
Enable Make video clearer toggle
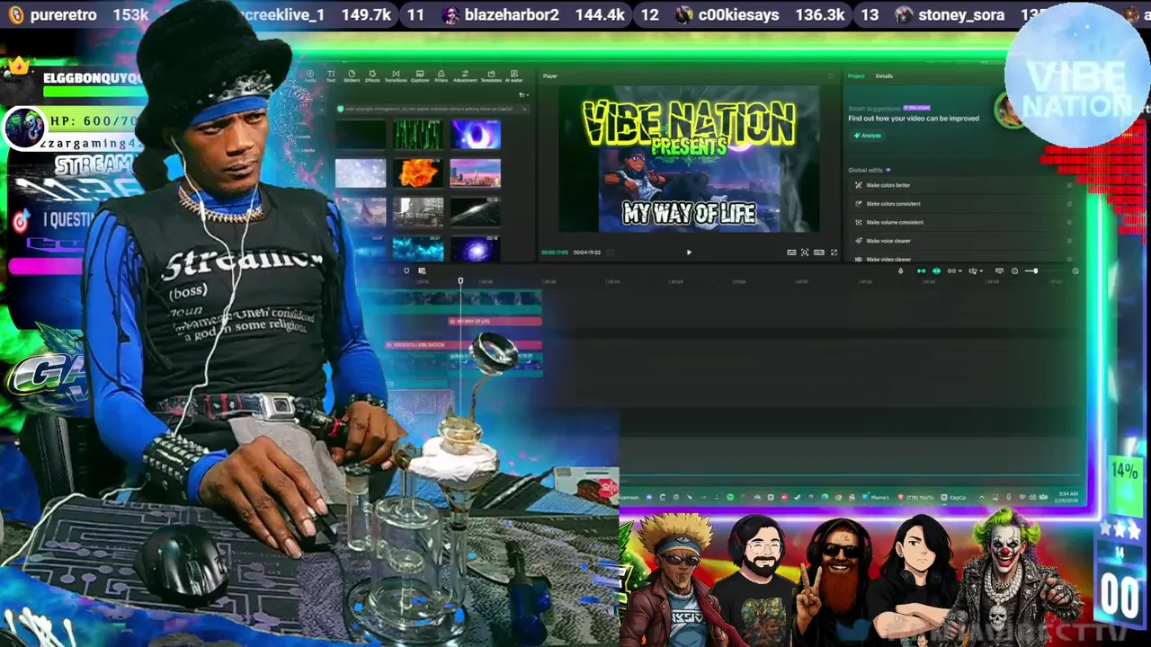(x=1069, y=259)
